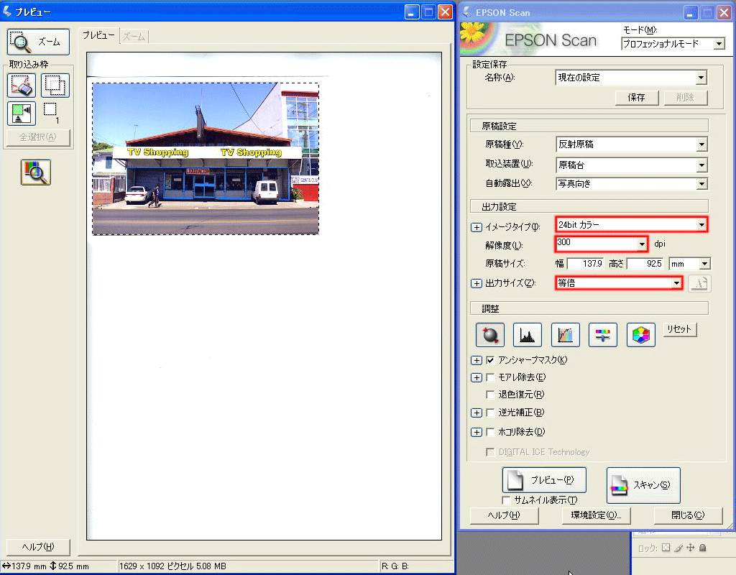The height and width of the screenshot is (575, 736).
Task: Switch to the プレビュー tab
Action: [x=98, y=35]
